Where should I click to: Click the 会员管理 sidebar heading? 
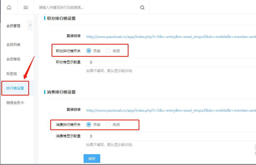(x=13, y=26)
